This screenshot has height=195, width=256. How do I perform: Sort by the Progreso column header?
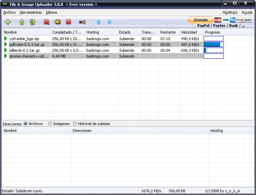214,32
